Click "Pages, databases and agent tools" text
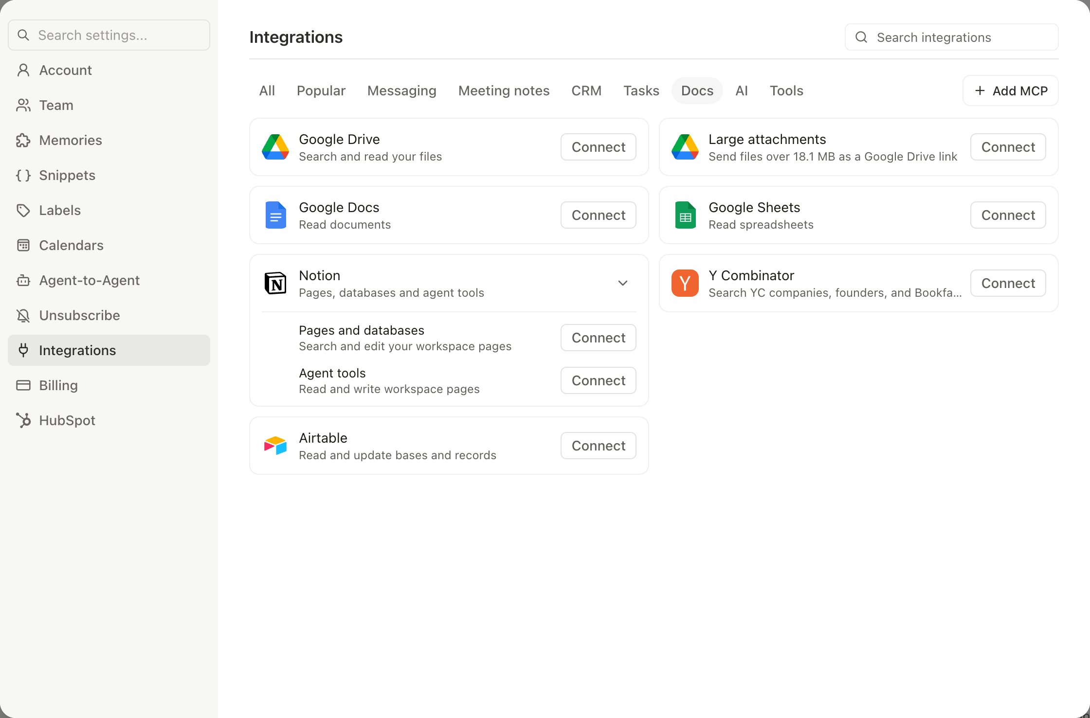Image resolution: width=1090 pixels, height=718 pixels. pos(391,293)
